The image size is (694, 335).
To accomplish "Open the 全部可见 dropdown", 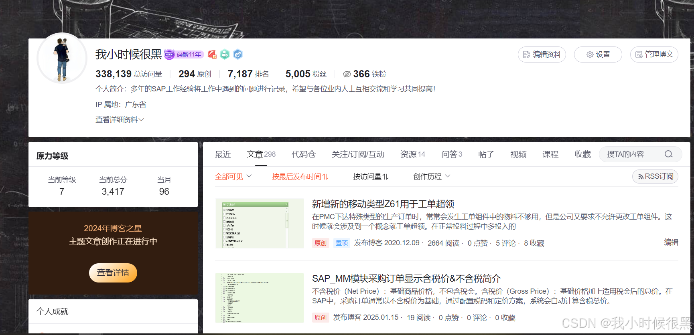I will click(233, 177).
